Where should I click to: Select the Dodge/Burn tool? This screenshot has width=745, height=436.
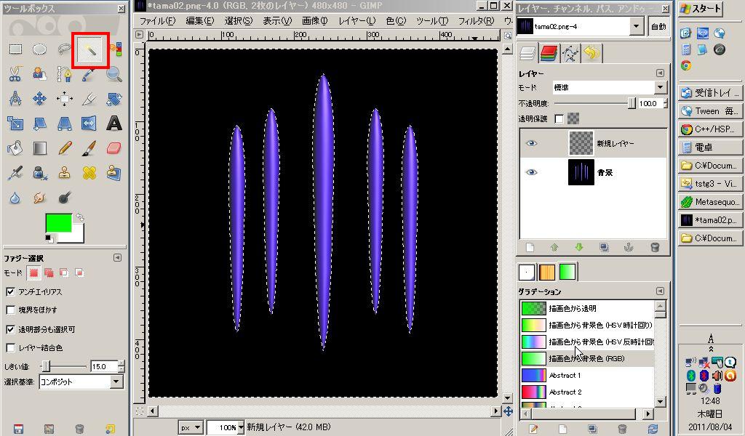tap(64, 198)
